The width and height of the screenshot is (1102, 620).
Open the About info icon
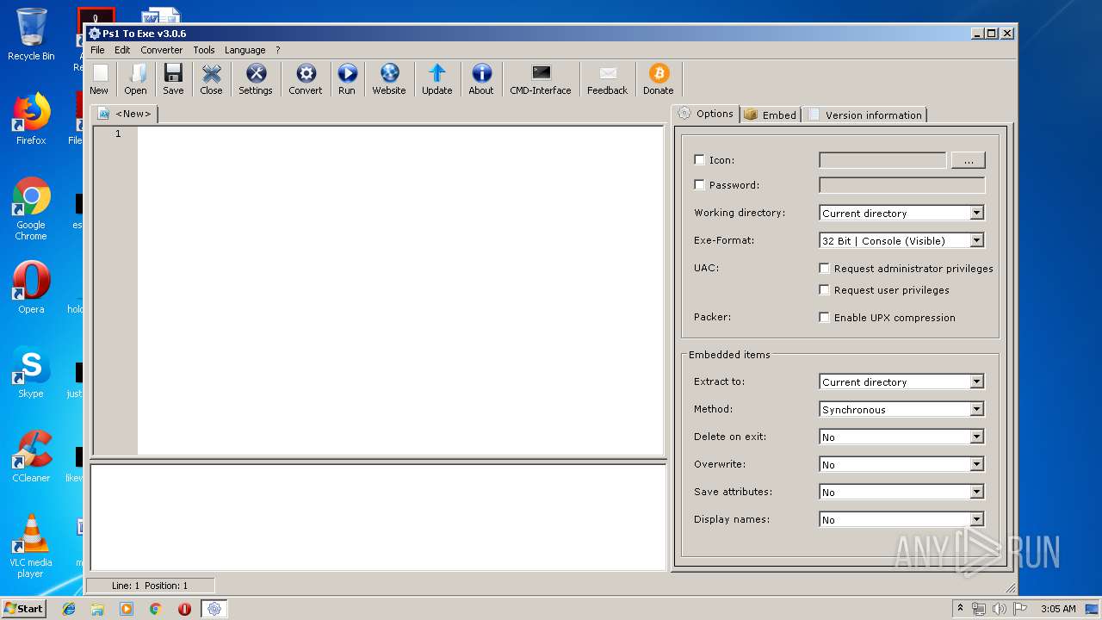click(481, 79)
